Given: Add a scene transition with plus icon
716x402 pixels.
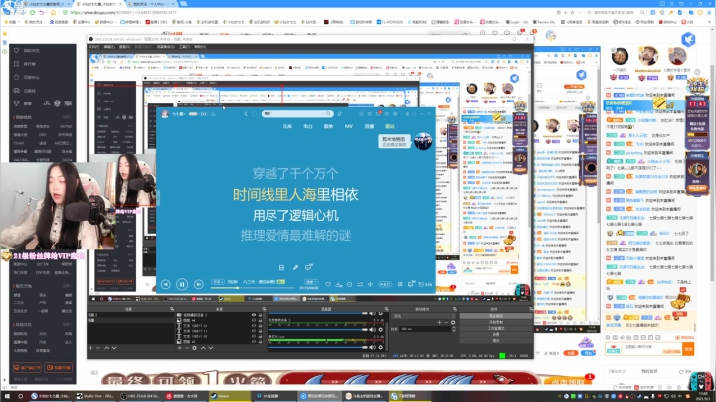Looking at the screenshot, I should pyautogui.click(x=439, y=322).
